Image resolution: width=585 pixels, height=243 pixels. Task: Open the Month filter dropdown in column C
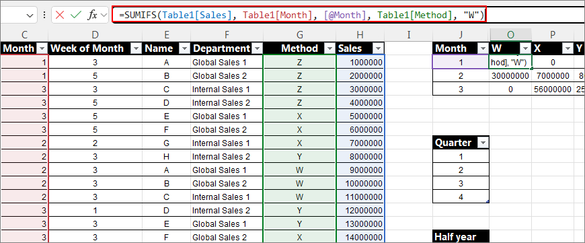[x=42, y=48]
